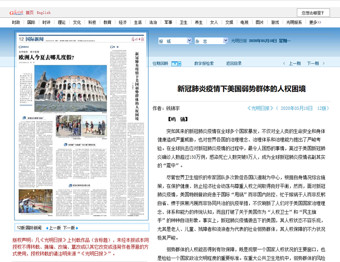Open the 国际 navigation item
Screen dimensions: 340x262
click(x=31, y=22)
